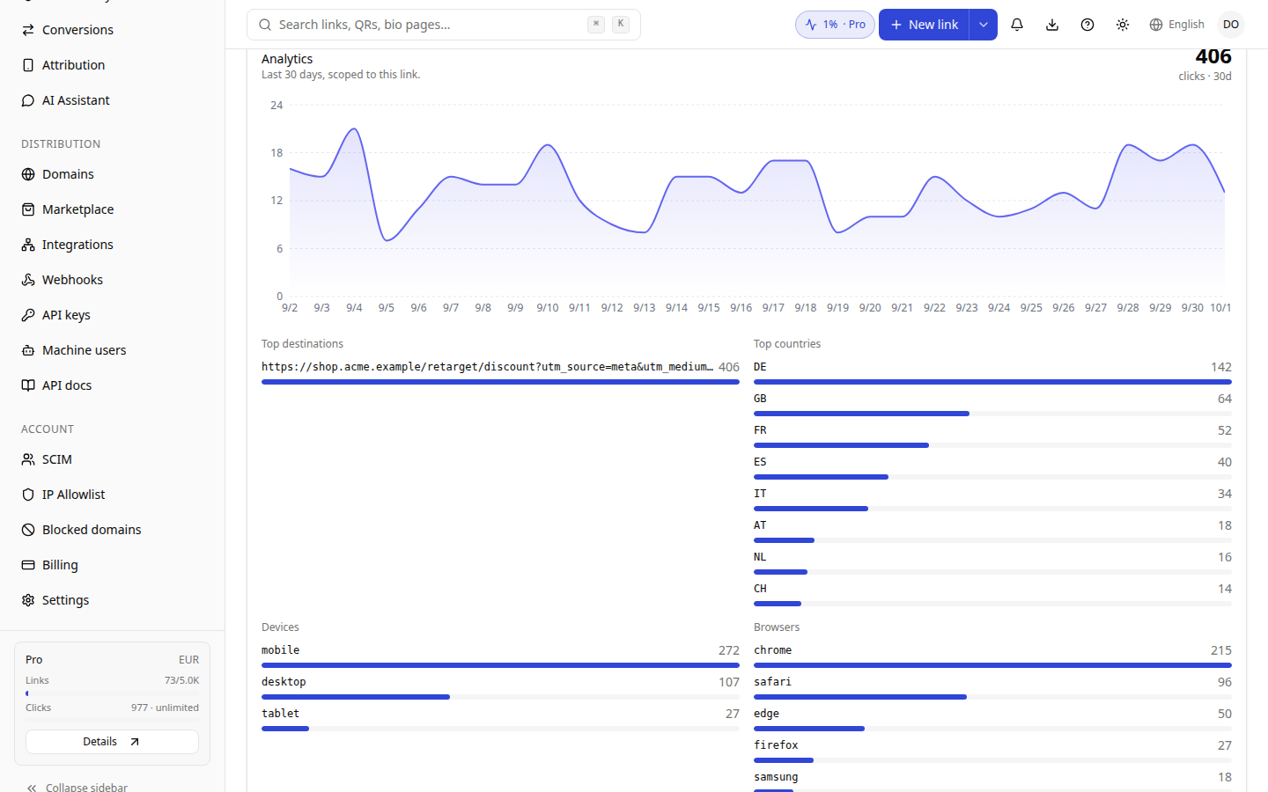The width and height of the screenshot is (1268, 792).
Task: Open the English language selector
Action: click(1177, 25)
